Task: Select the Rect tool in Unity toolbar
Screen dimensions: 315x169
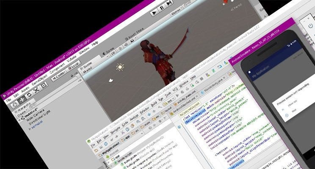Action: pos(43,86)
